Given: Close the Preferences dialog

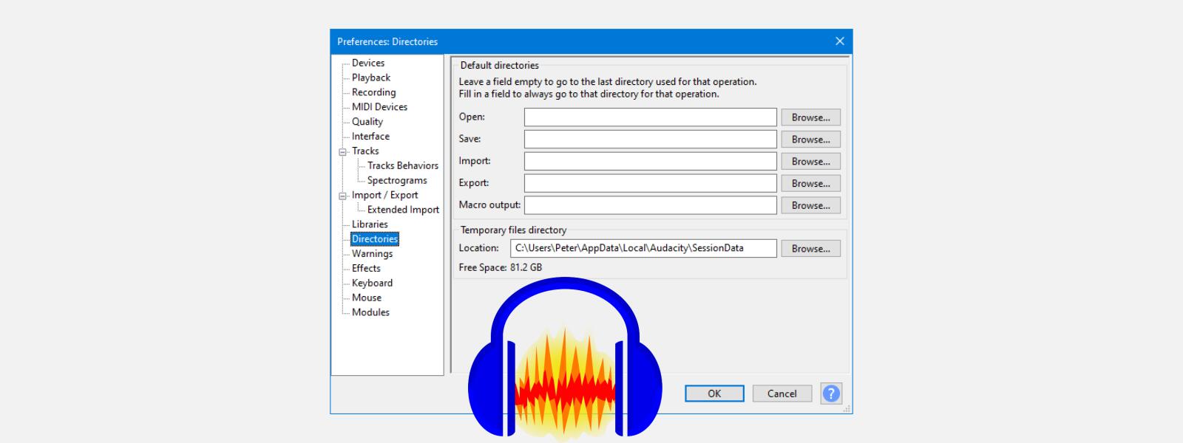Looking at the screenshot, I should click(x=839, y=41).
